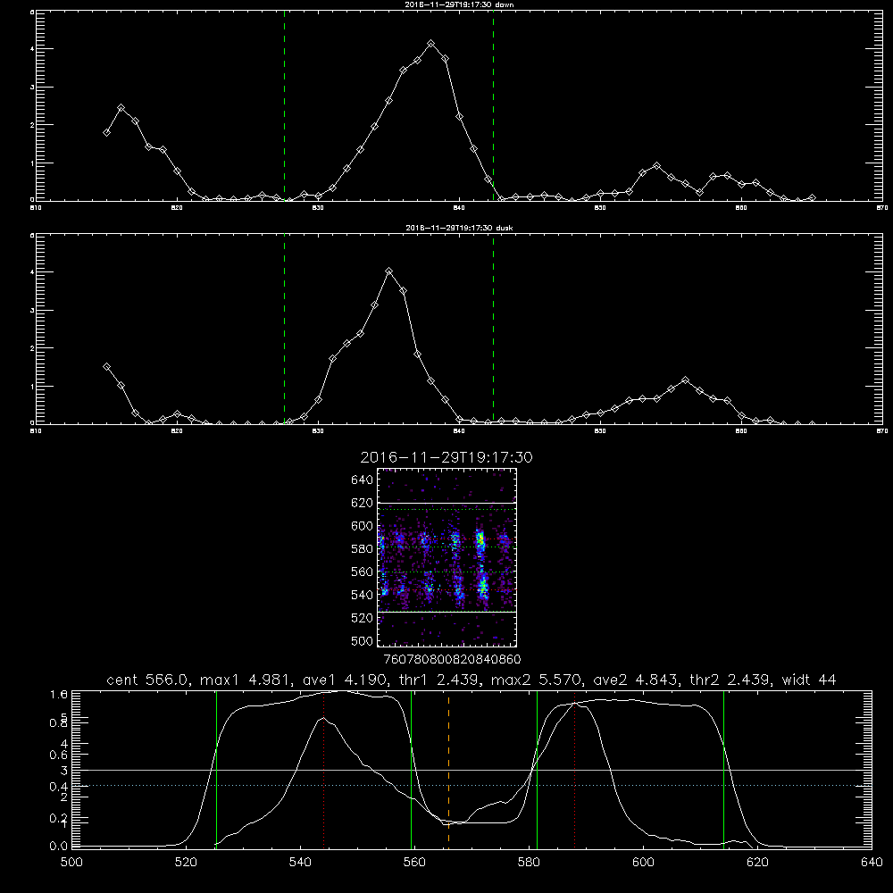Screen dimensions: 893x893
Task: Click the dusk plot's peak data diamond
Action: [389, 271]
